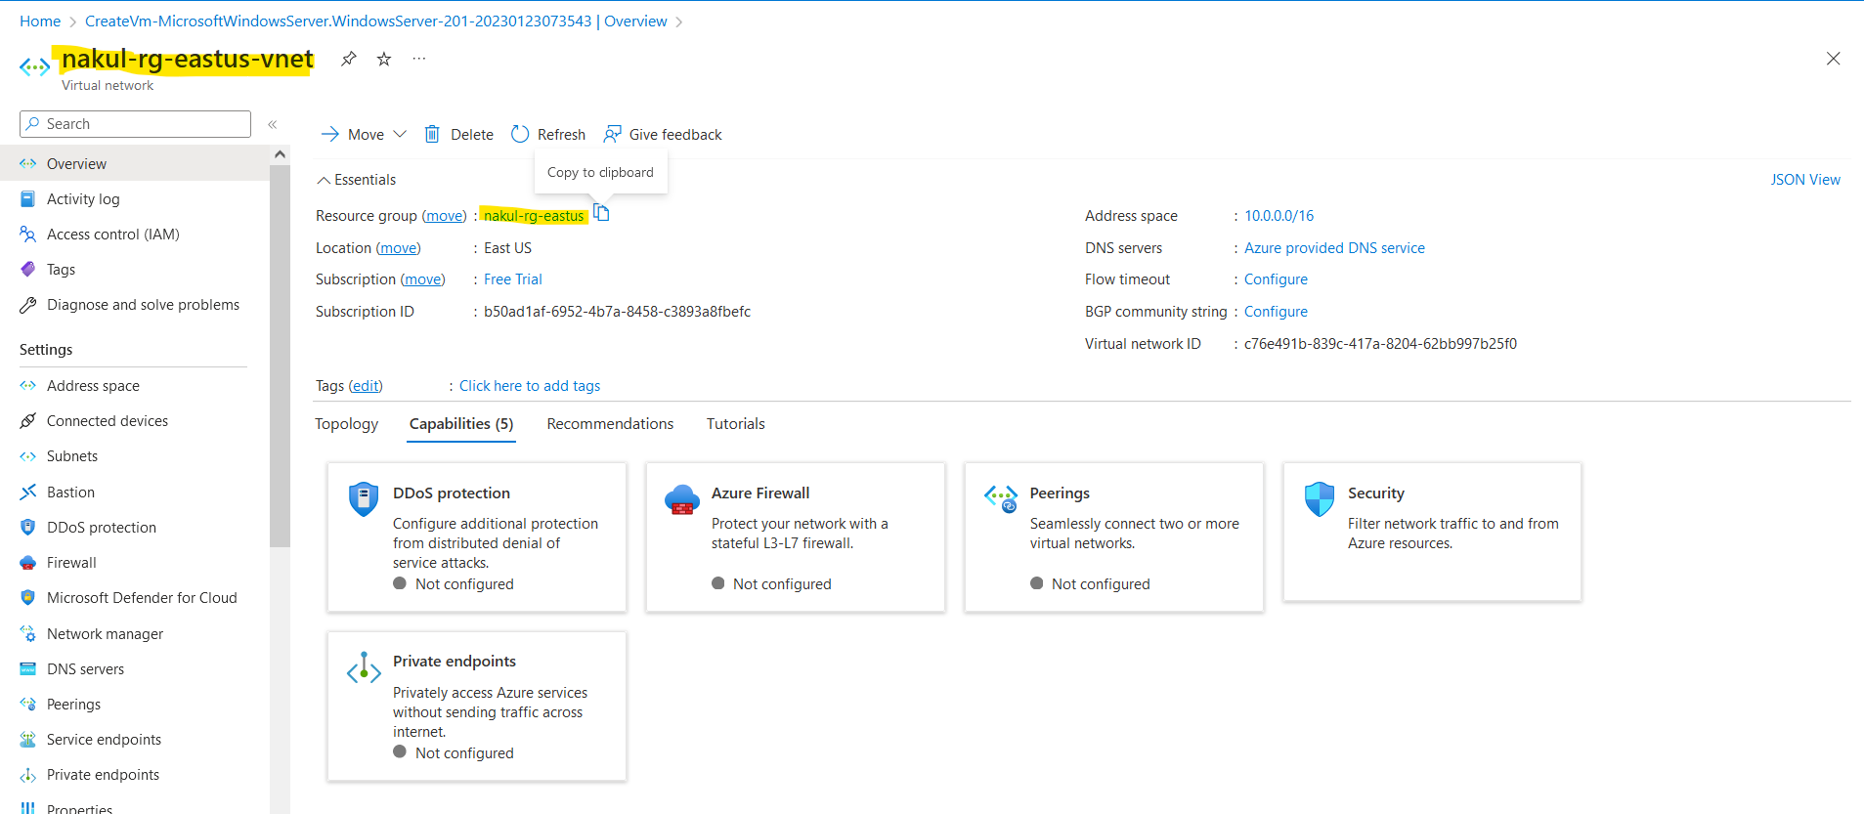
Task: Click the sidebar vertical scrollbar thumb
Action: click(280, 357)
